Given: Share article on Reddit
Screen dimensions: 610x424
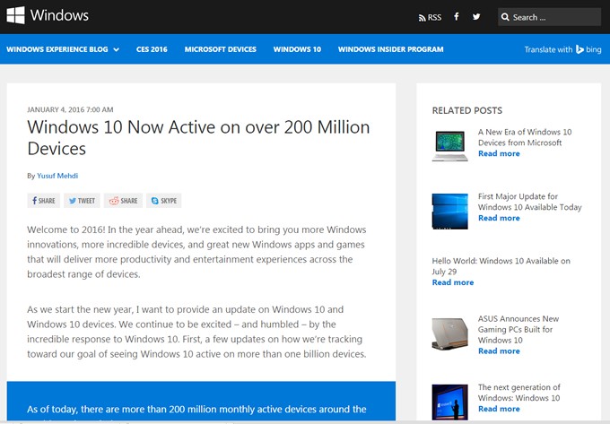Looking at the screenshot, I should (123, 201).
